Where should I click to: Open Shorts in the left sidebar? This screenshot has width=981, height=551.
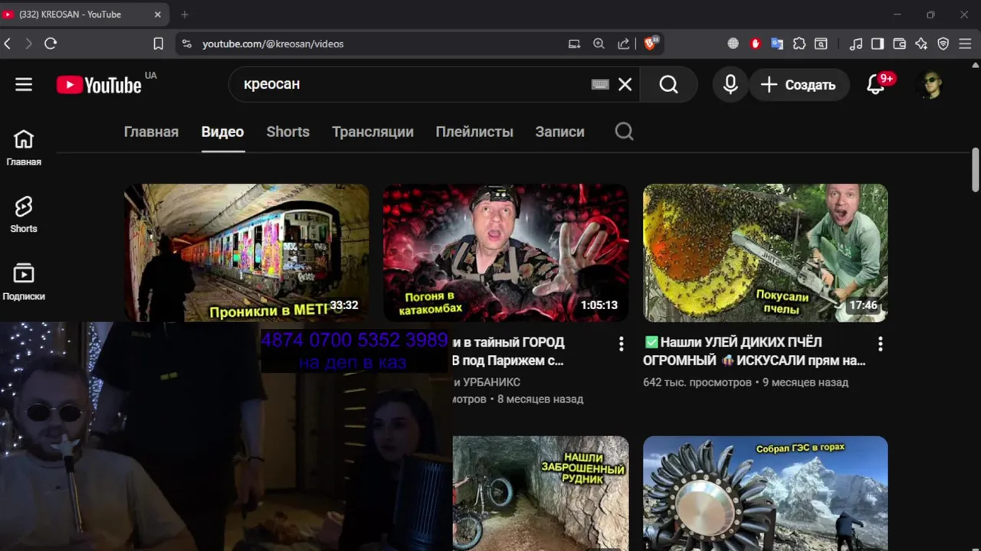click(x=24, y=214)
